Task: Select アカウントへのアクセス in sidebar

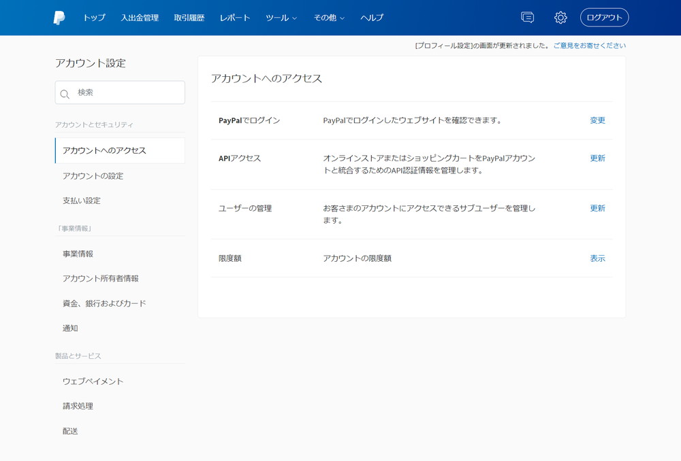Action: (120, 150)
